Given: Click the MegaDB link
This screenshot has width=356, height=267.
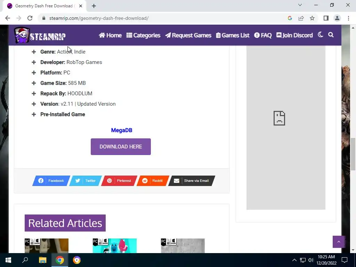Looking at the screenshot, I should tap(121, 130).
